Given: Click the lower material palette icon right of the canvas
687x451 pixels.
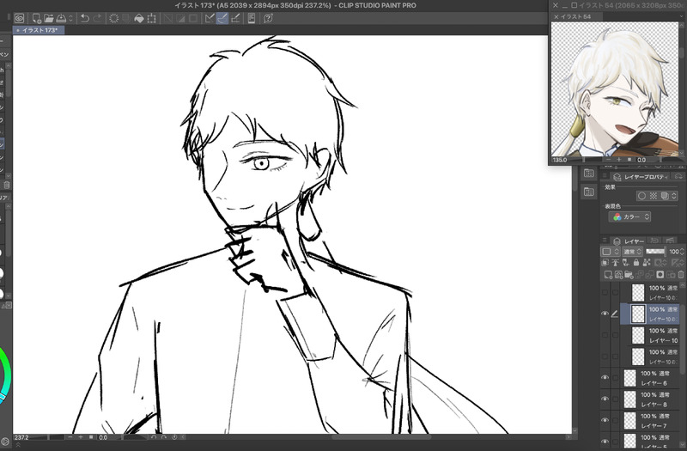Looking at the screenshot, I should coord(588,192).
